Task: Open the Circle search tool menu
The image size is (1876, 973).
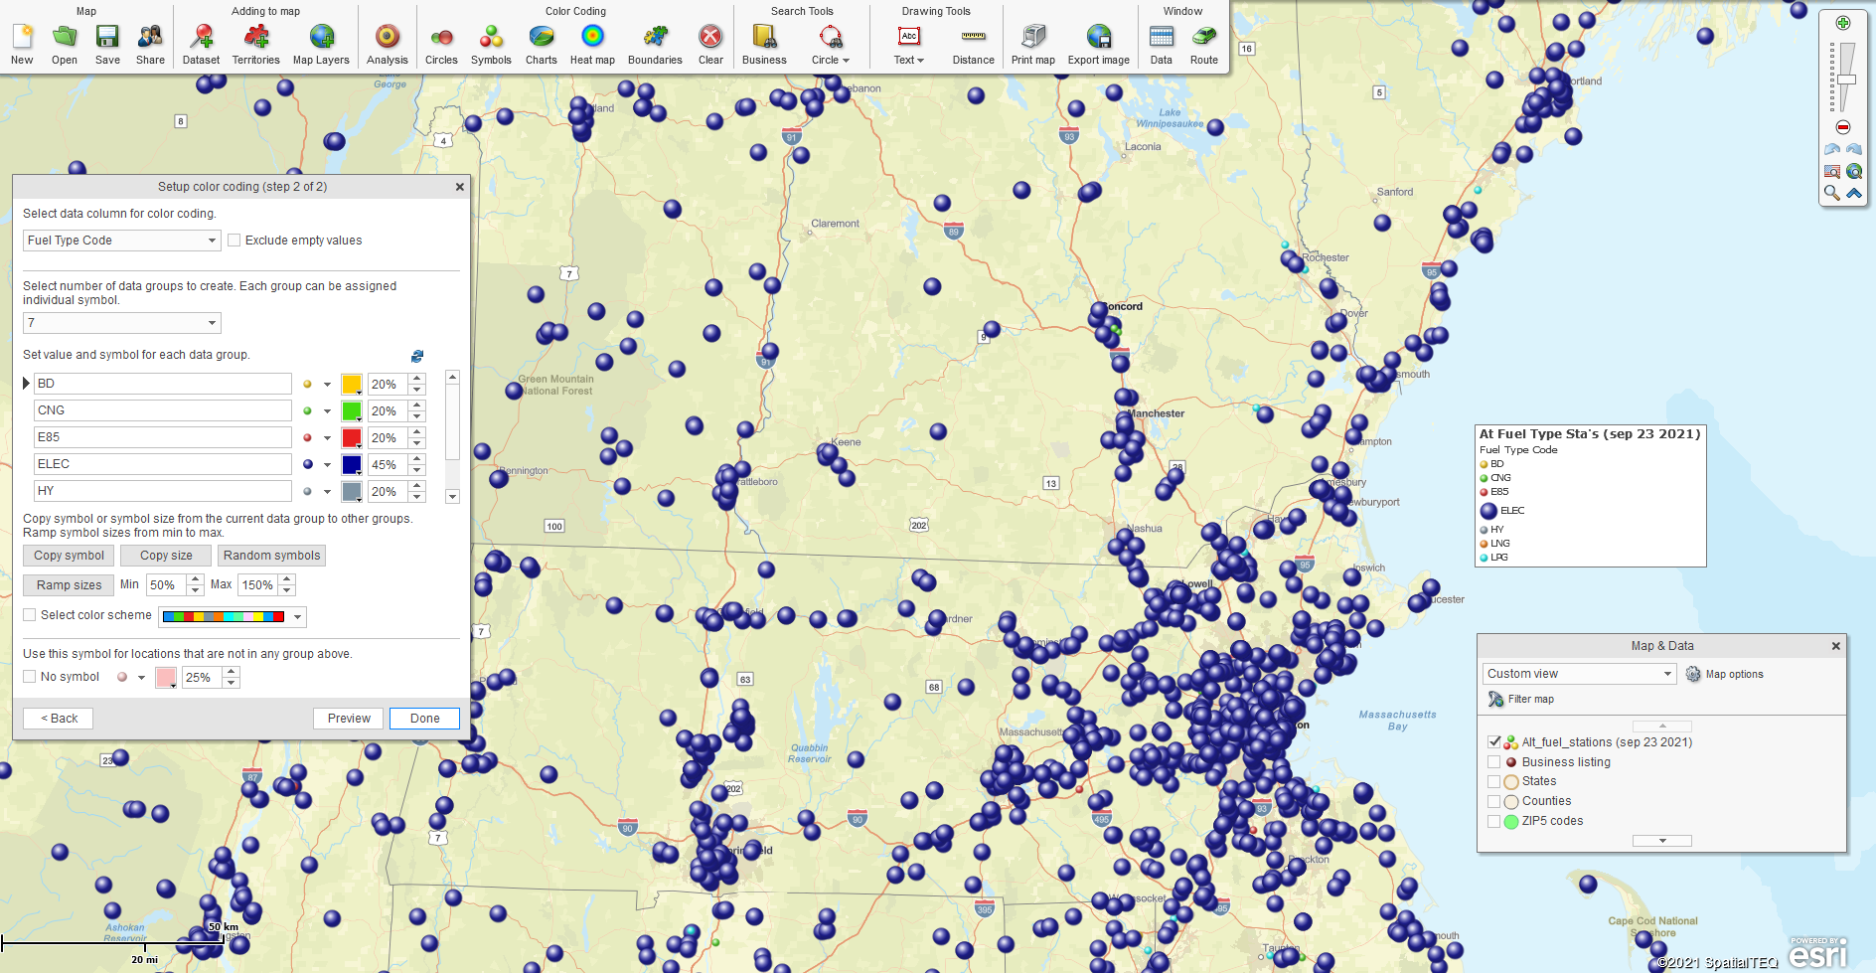Action: (831, 45)
